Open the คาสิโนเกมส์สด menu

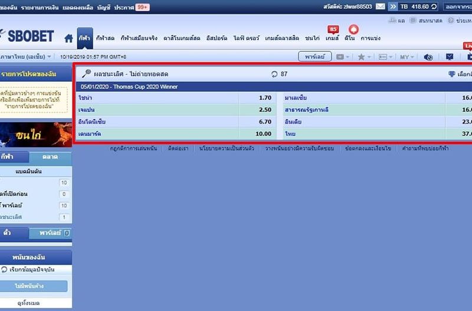click(x=182, y=38)
